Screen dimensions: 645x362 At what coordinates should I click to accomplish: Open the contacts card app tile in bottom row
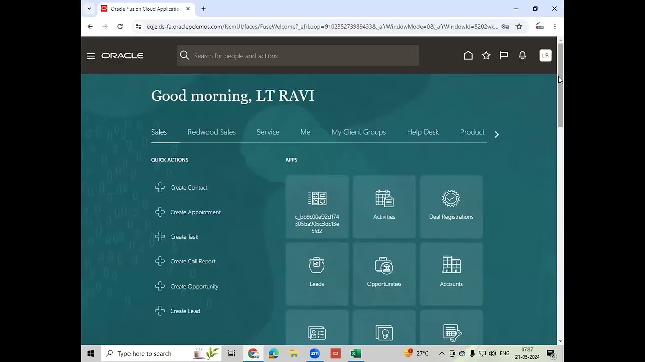pos(317,328)
